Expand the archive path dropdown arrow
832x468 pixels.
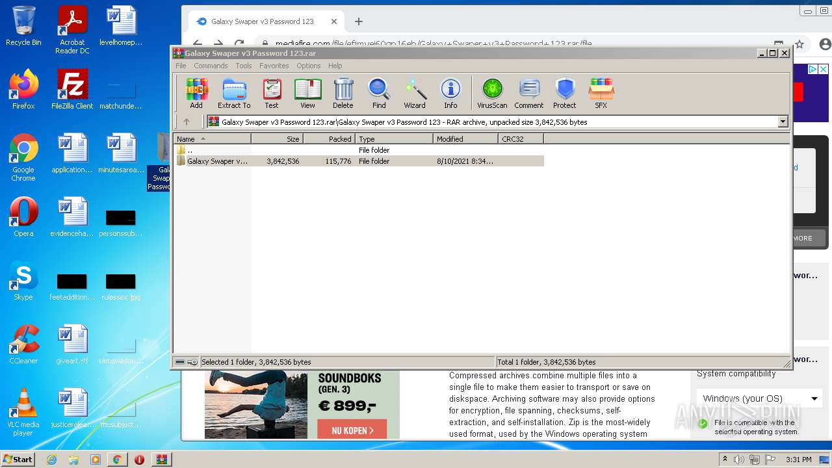[x=783, y=122]
